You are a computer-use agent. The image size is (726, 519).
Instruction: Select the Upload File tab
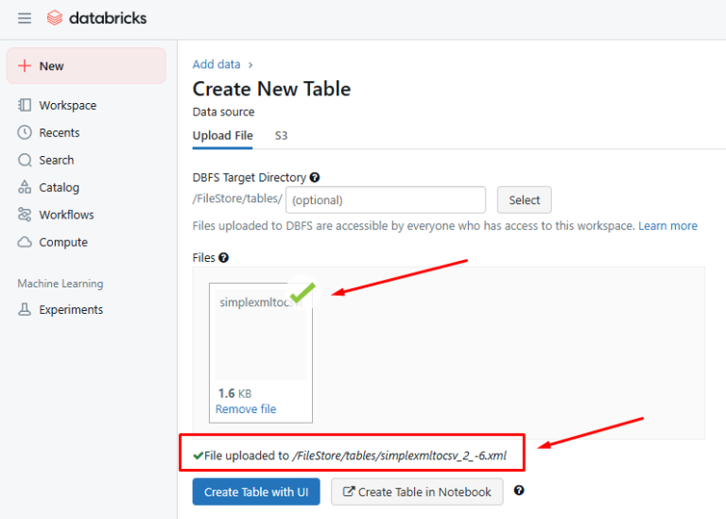click(x=222, y=135)
